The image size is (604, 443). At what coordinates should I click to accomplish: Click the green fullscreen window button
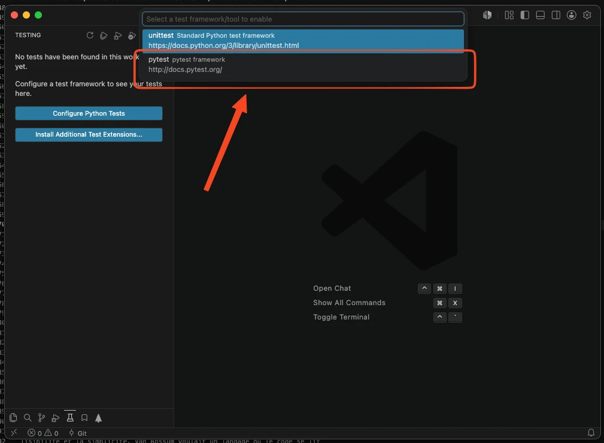pyautogui.click(x=38, y=15)
